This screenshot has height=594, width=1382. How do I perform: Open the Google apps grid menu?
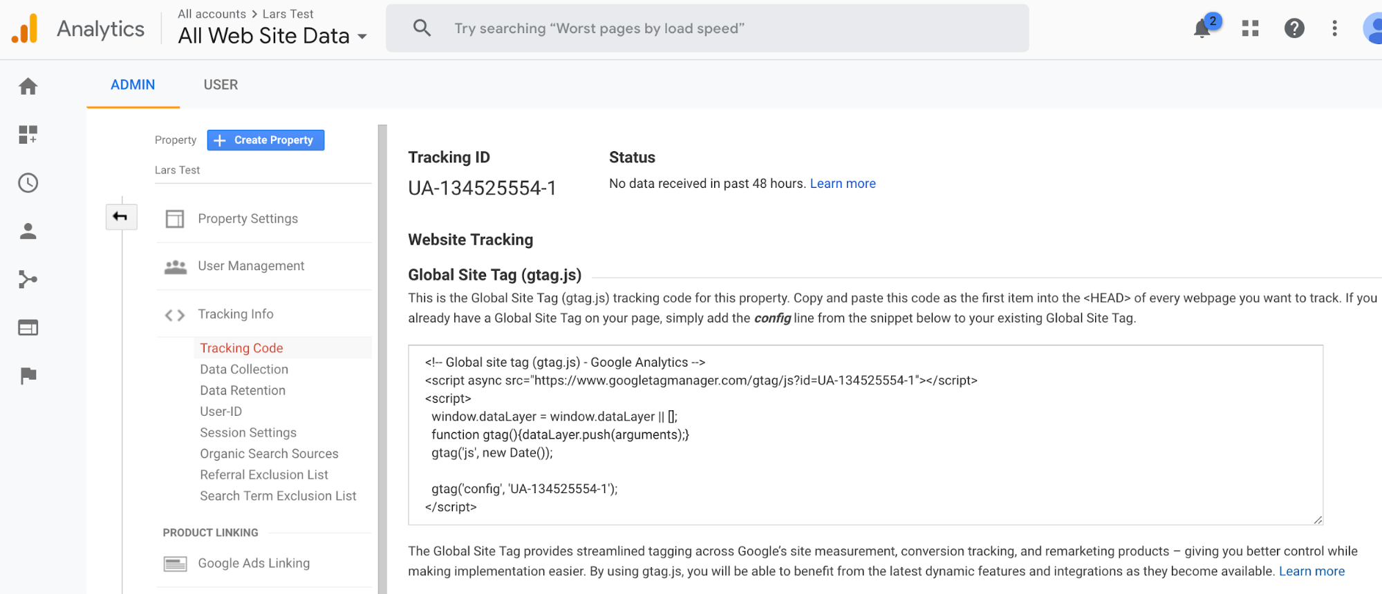point(1249,28)
